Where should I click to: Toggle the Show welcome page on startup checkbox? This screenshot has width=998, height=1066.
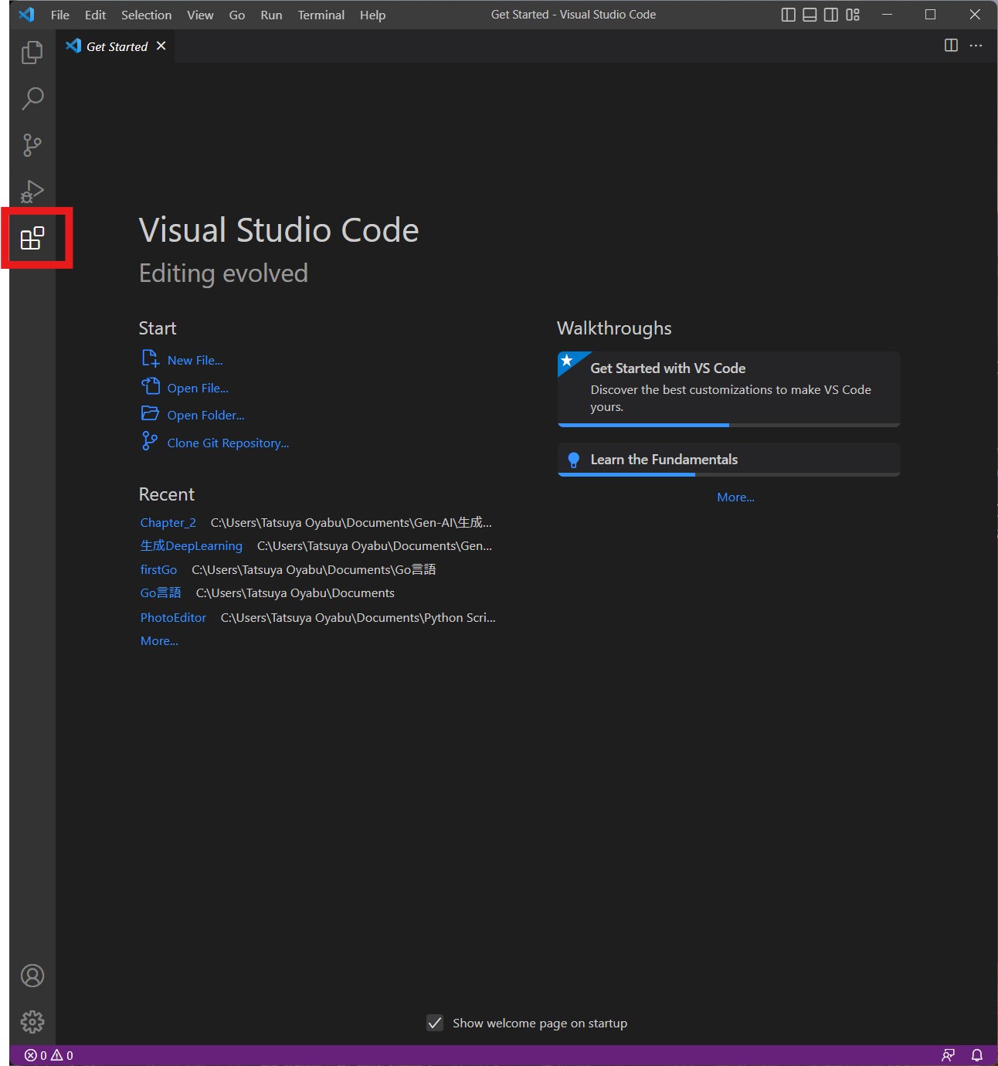[435, 1023]
